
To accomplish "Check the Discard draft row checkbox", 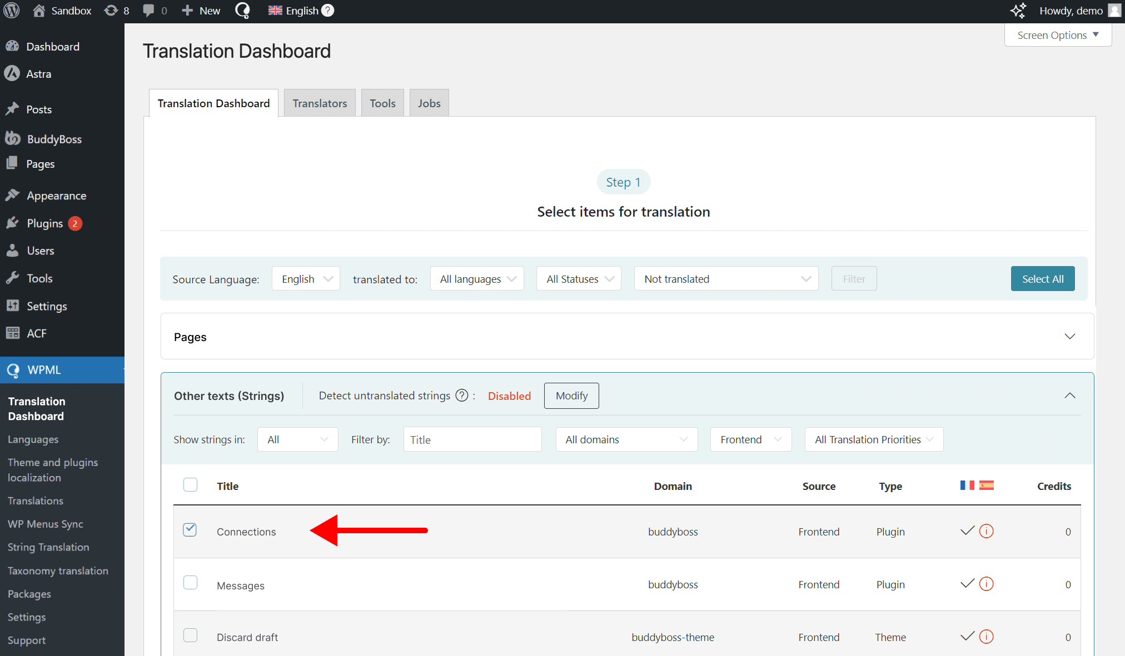I will pyautogui.click(x=190, y=635).
